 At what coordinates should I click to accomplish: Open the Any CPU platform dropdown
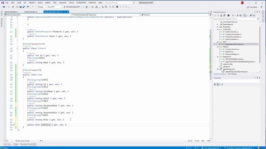[54, 7]
